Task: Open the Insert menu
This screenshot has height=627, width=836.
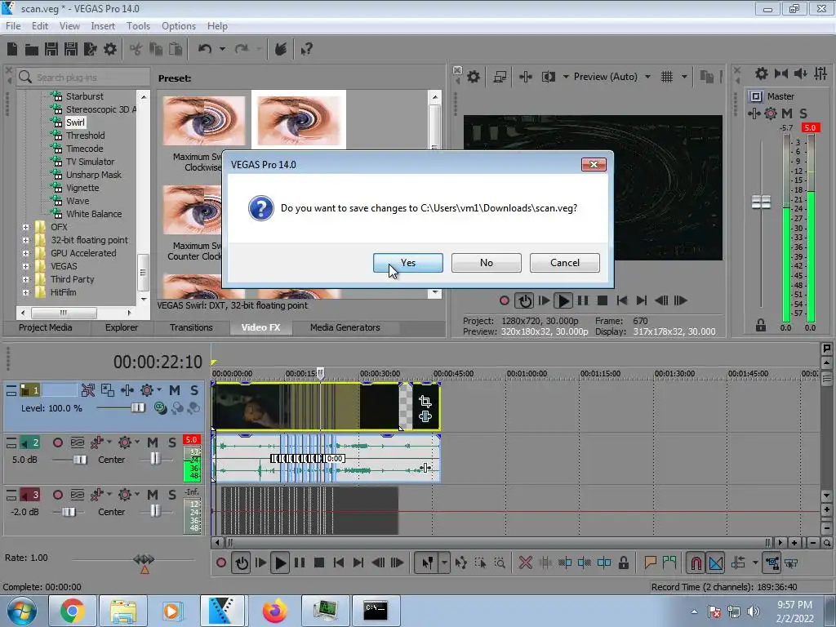Action: tap(102, 25)
